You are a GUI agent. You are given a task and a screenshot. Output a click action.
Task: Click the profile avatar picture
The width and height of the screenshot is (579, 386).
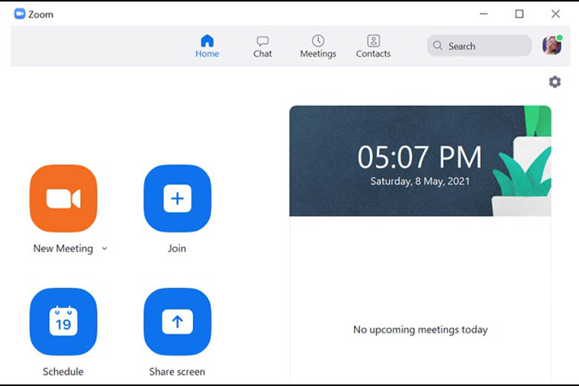pyautogui.click(x=551, y=46)
